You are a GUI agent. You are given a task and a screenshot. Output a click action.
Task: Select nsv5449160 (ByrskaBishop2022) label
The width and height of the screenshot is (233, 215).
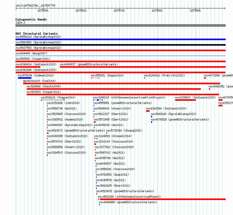click(174, 114)
